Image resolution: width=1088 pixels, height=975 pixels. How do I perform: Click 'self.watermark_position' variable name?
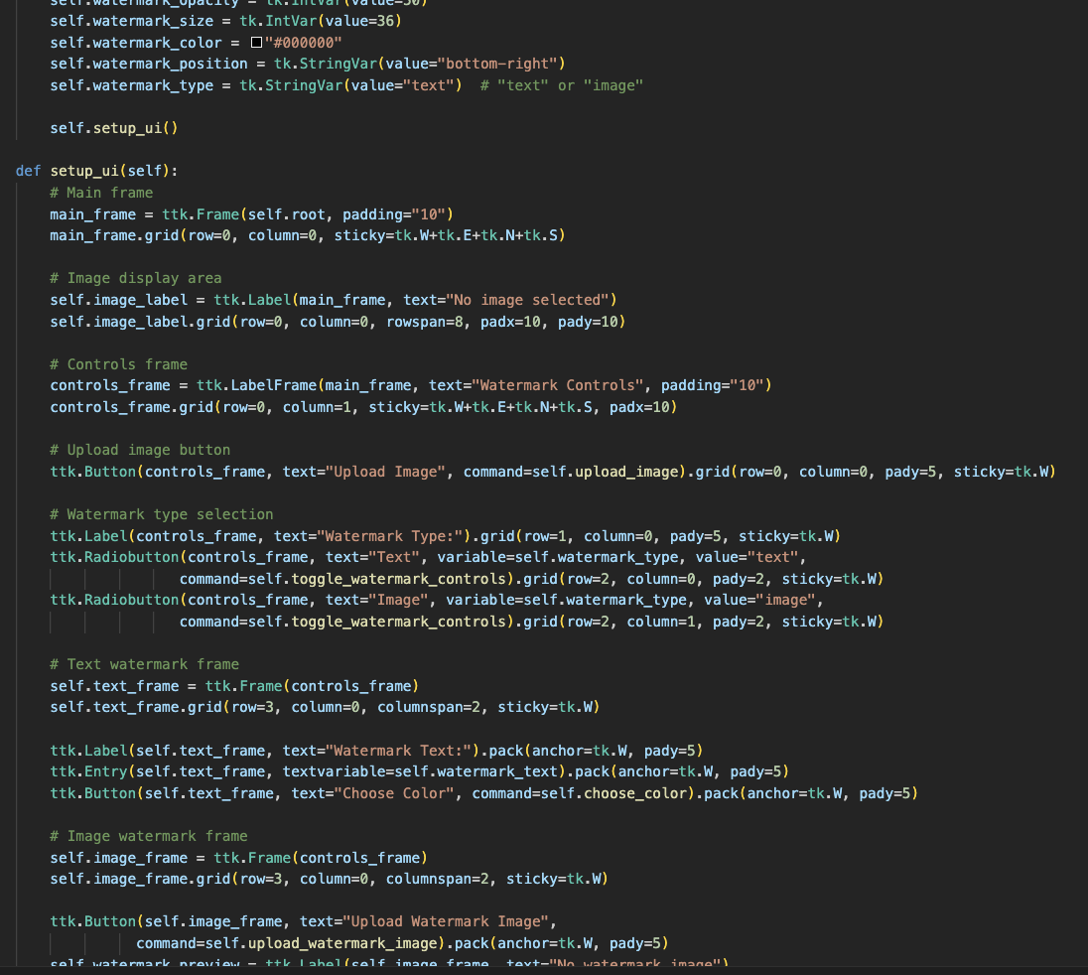[149, 64]
